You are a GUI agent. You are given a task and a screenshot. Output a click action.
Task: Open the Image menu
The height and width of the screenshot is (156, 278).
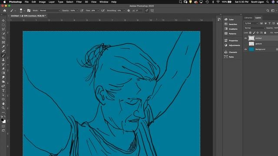tap(42, 2)
